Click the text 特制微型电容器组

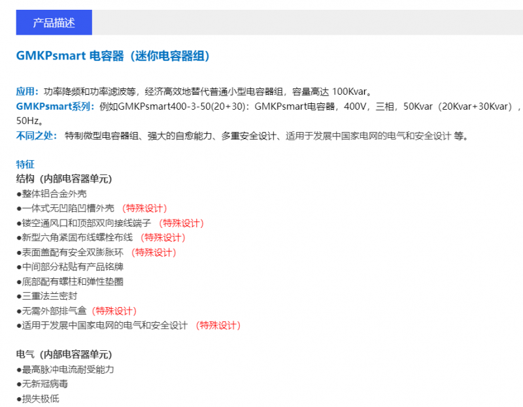click(x=101, y=136)
